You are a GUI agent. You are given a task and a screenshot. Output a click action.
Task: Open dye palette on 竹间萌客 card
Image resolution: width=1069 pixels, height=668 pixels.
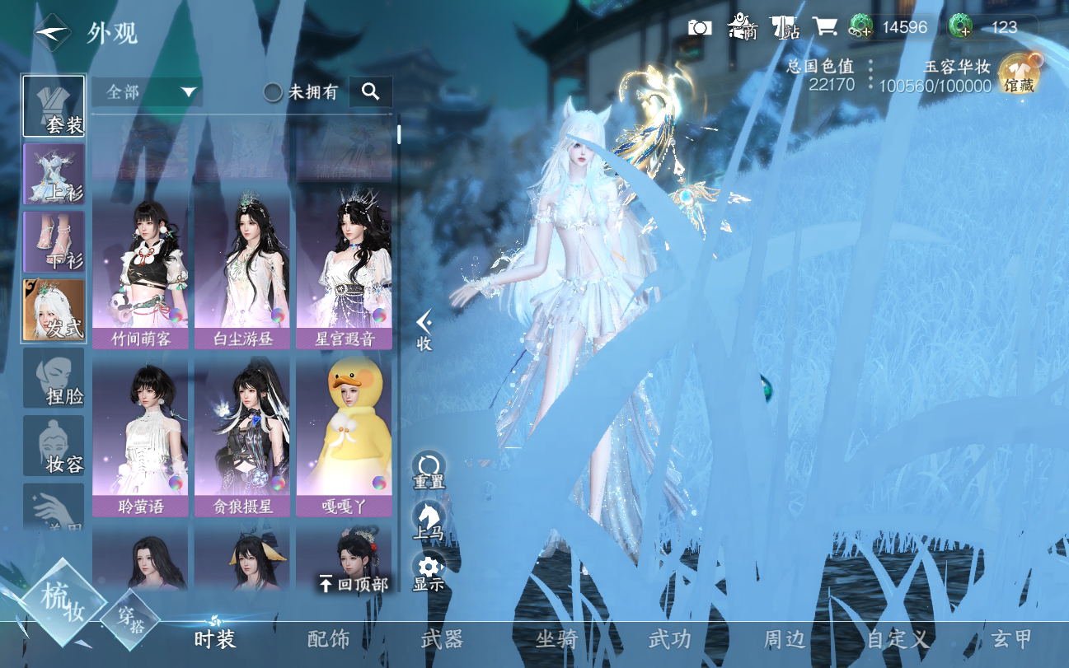click(176, 315)
